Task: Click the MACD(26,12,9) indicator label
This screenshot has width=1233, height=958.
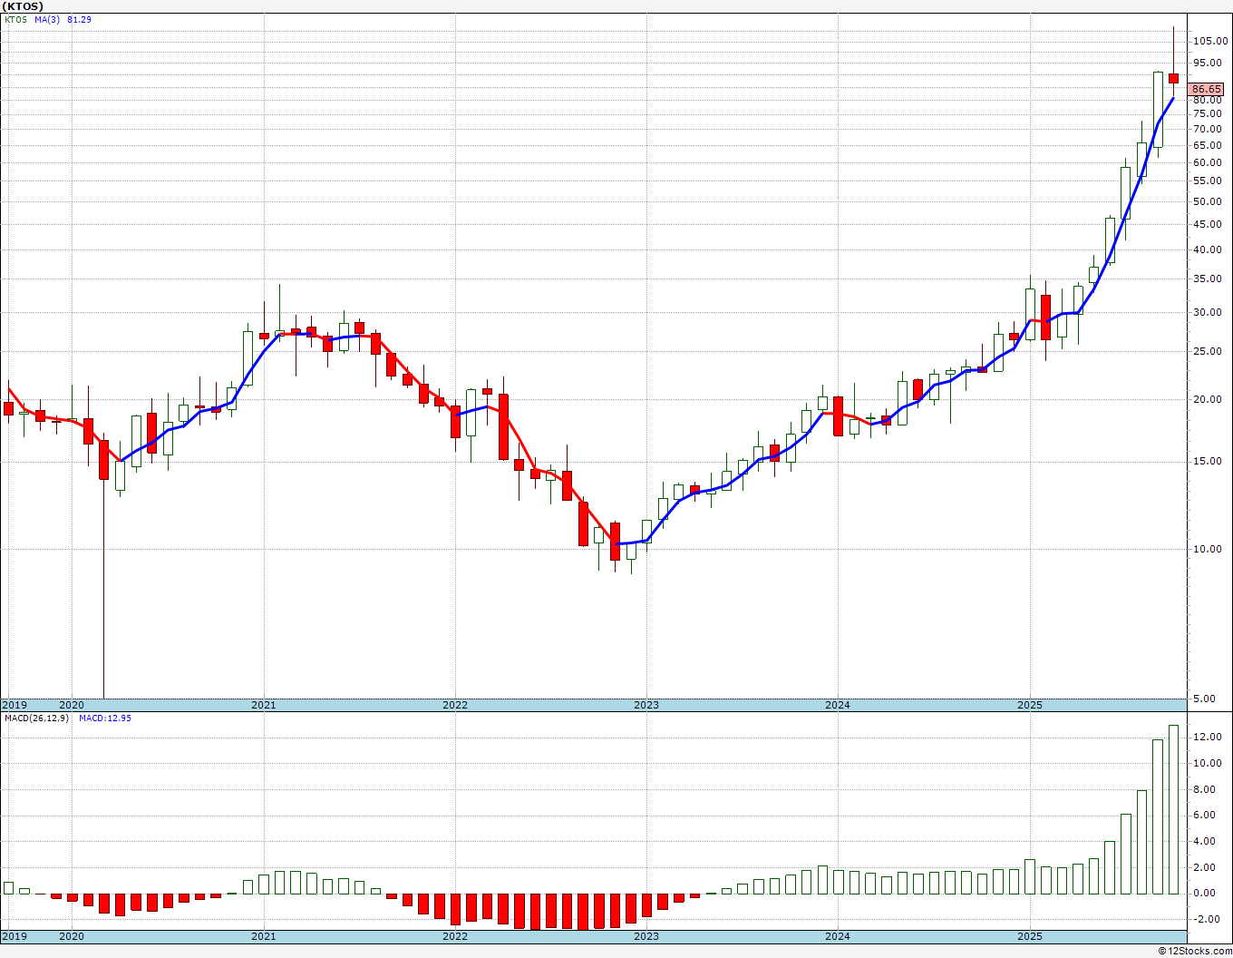Action: click(x=36, y=718)
